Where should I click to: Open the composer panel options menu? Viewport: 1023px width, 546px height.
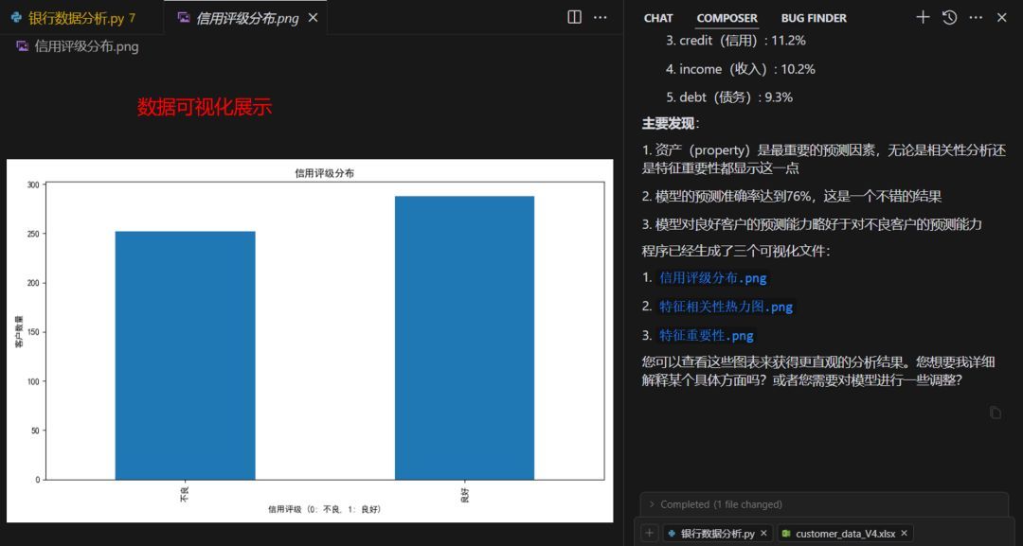pyautogui.click(x=976, y=16)
